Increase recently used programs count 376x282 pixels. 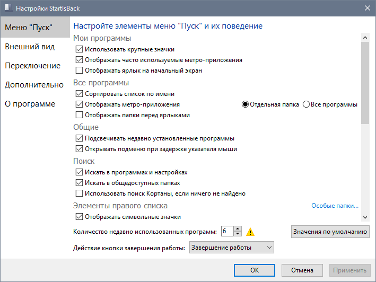point(238,229)
